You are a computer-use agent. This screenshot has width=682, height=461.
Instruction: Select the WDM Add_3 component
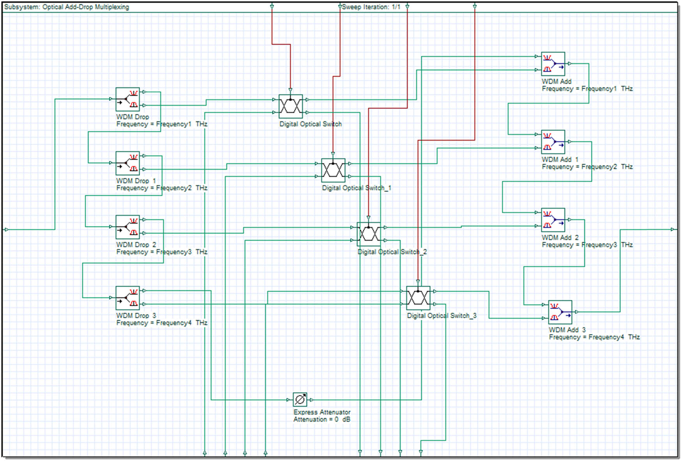point(560,312)
